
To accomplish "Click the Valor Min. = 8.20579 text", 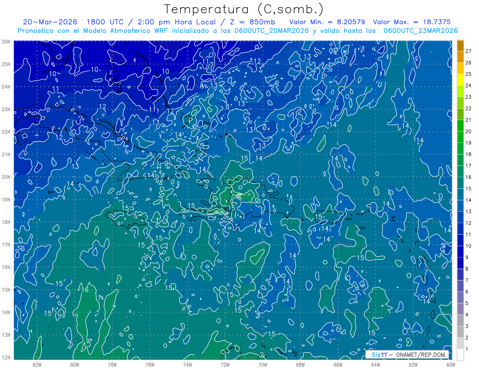I will point(328,22).
